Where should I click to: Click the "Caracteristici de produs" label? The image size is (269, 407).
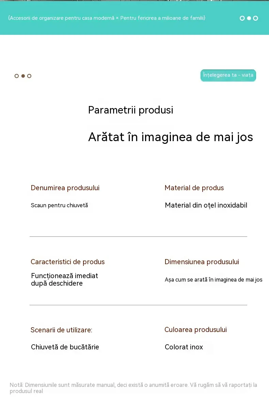67,262
